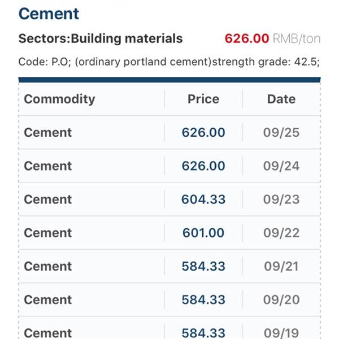This screenshot has height=339, width=339.
Task: Select the 09/23 date cell
Action: click(281, 199)
